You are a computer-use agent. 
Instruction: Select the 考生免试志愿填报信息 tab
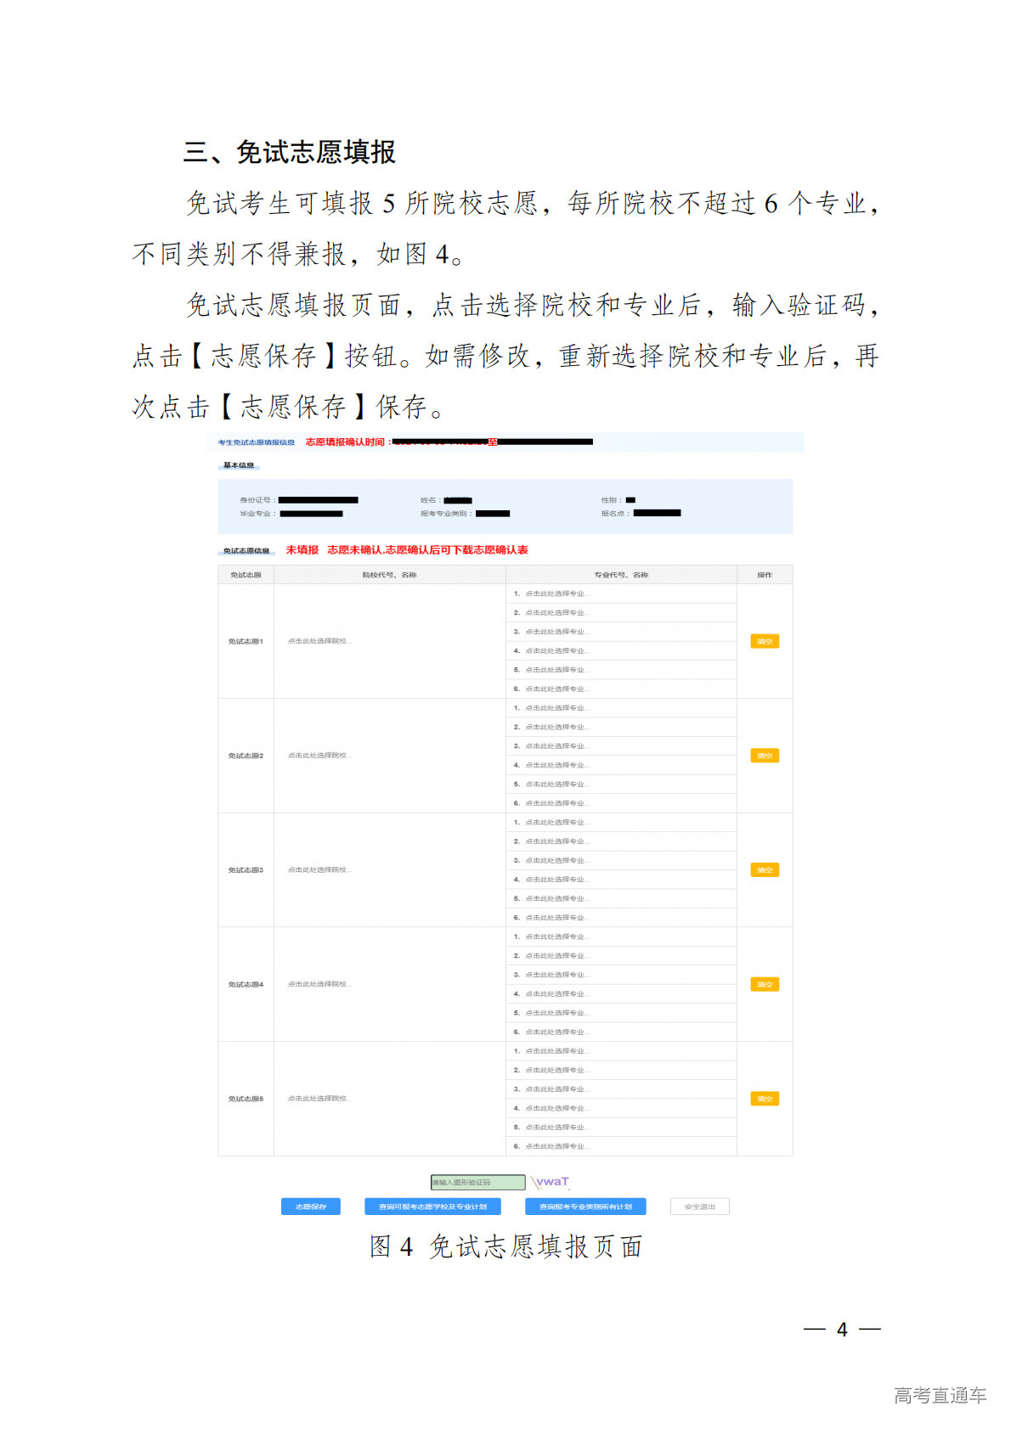pos(256,442)
